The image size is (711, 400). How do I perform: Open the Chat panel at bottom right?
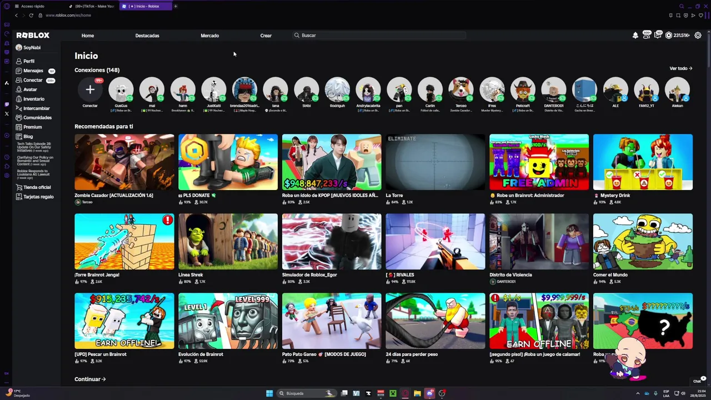tap(698, 381)
